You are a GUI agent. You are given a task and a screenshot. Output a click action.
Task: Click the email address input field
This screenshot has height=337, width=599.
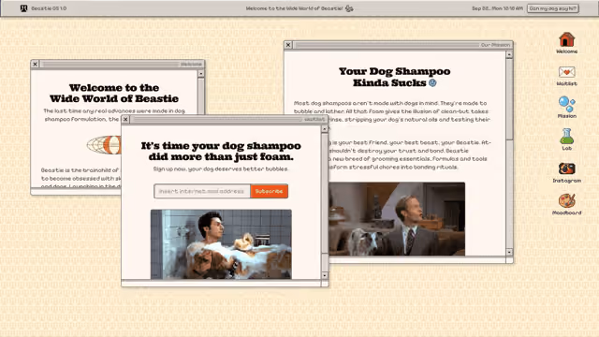click(x=202, y=191)
